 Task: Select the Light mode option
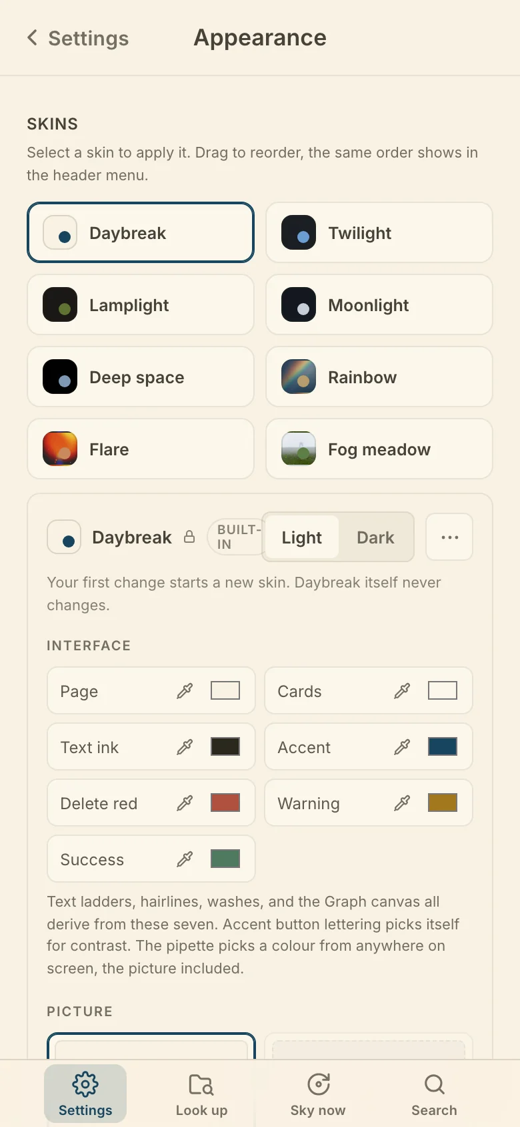301,537
